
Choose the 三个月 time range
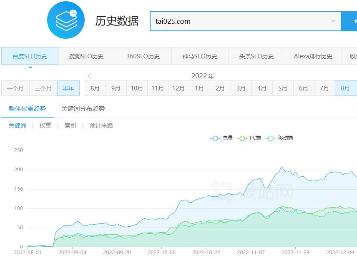click(43, 88)
